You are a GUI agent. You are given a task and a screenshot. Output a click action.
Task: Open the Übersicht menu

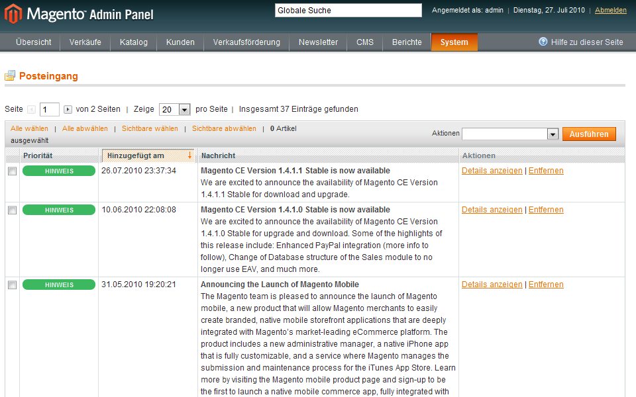[x=34, y=42]
